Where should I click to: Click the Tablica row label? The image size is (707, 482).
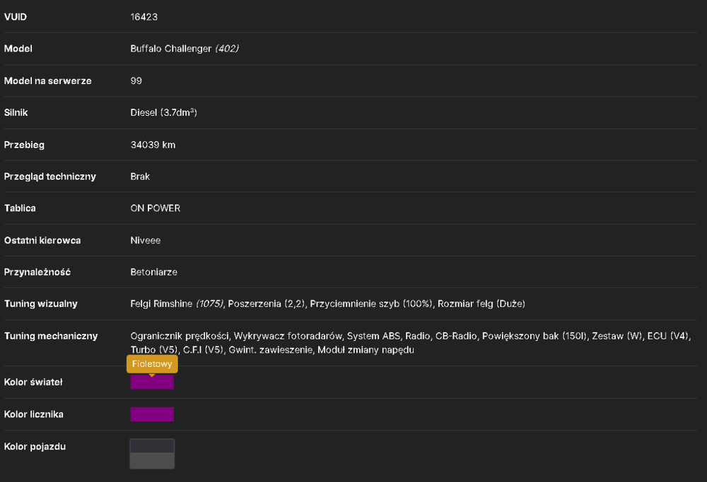pyautogui.click(x=20, y=208)
